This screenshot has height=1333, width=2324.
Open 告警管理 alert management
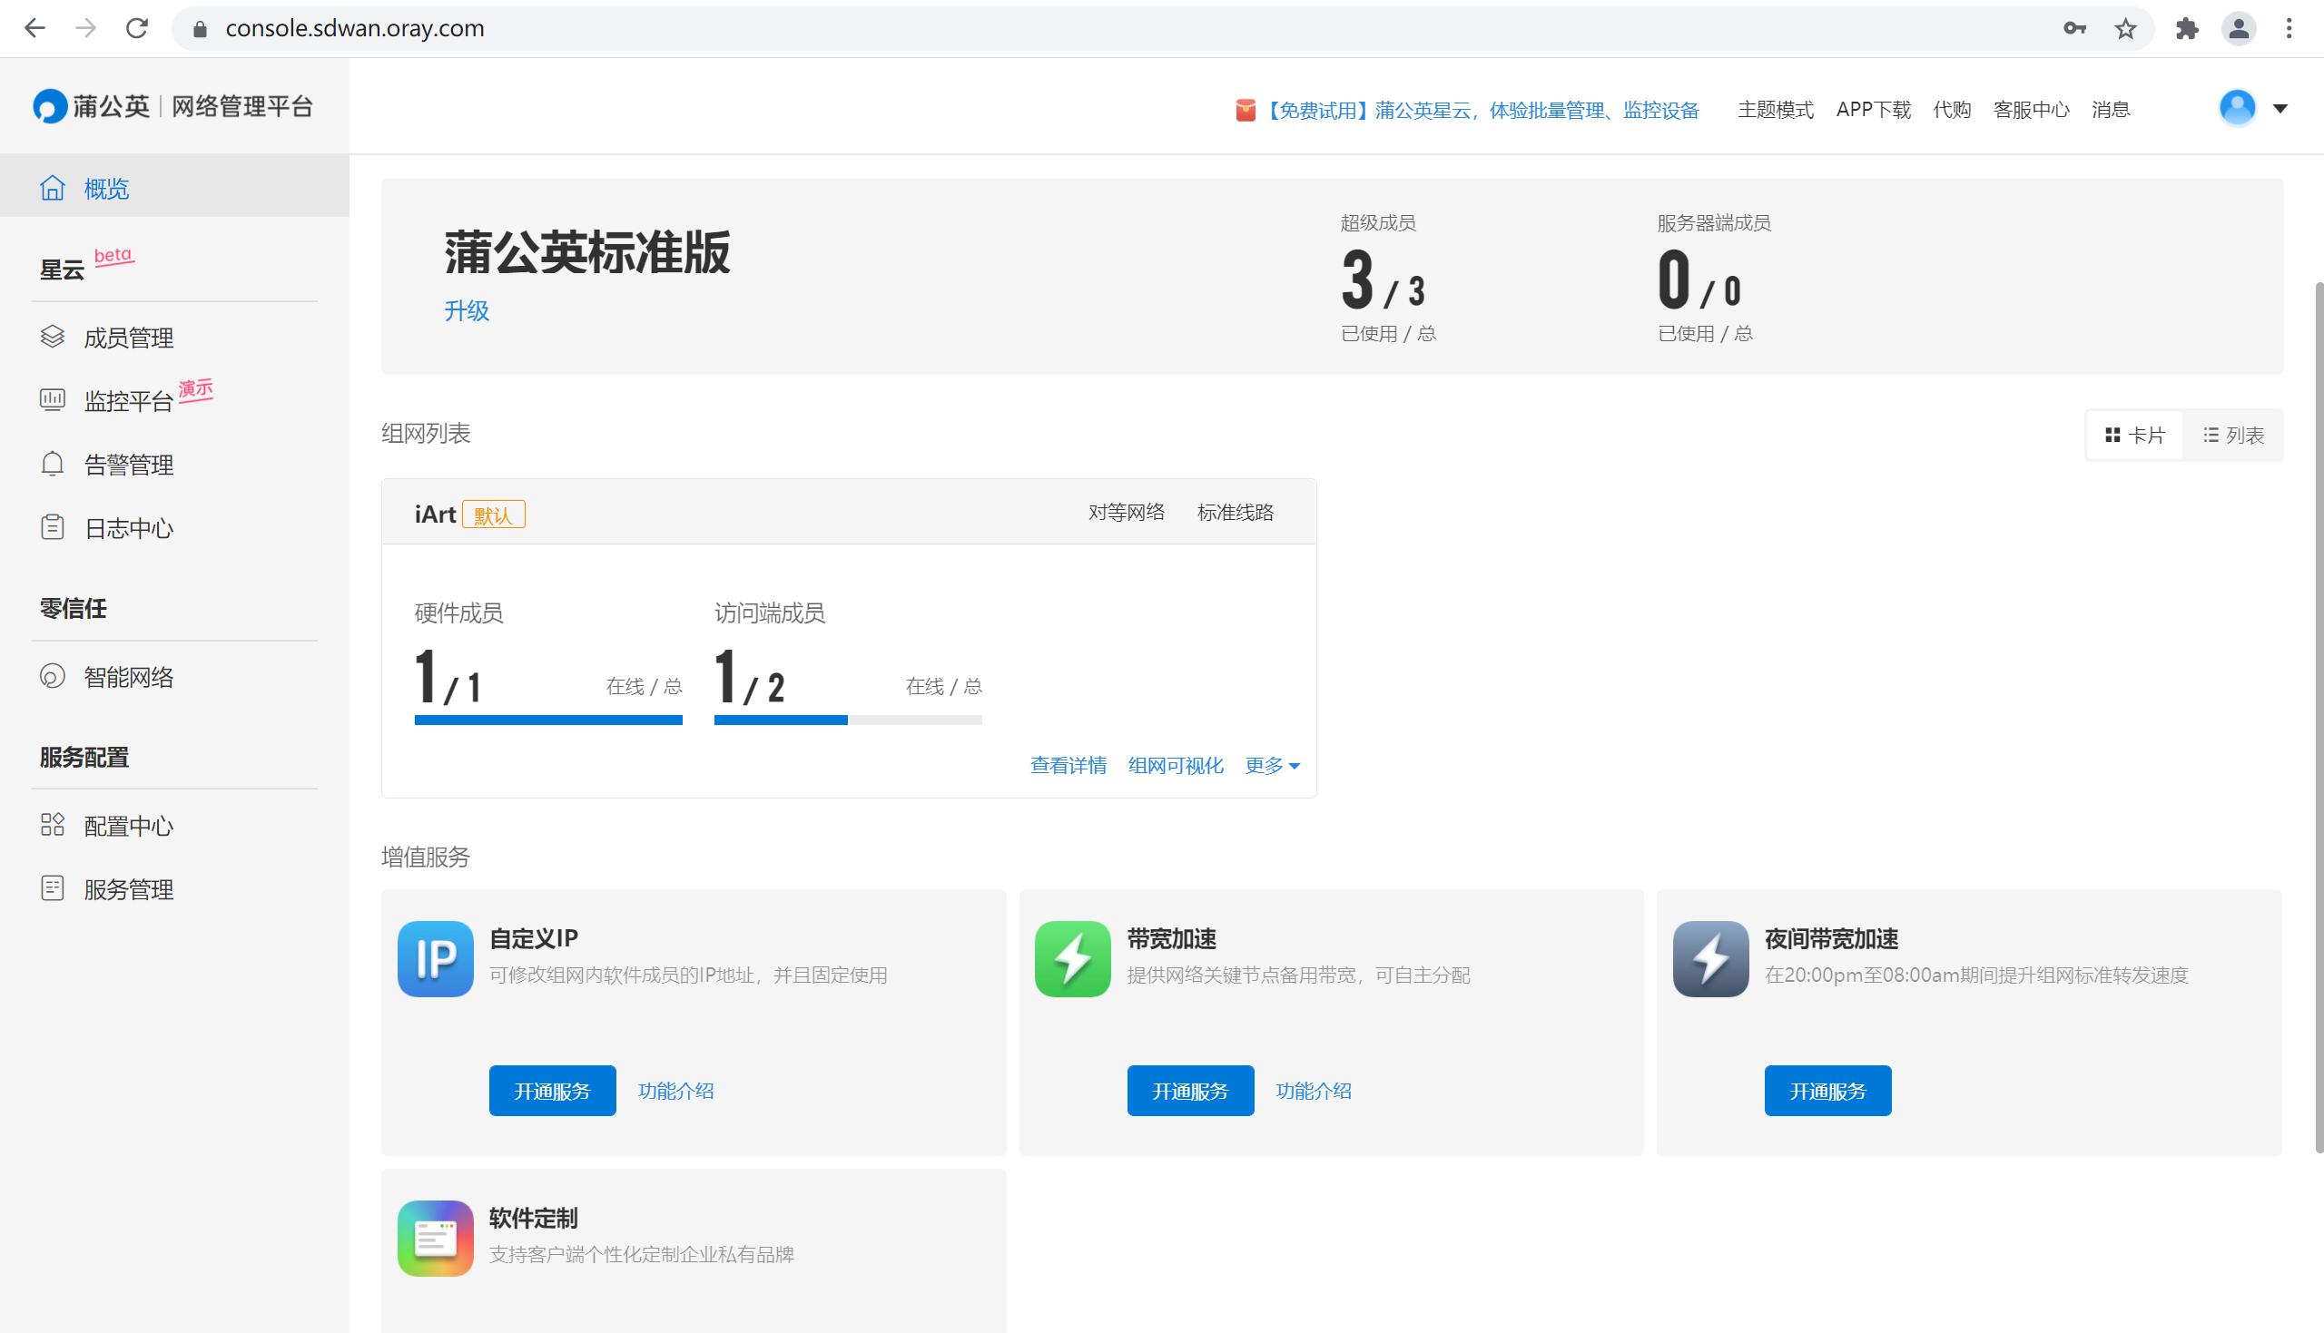pyautogui.click(x=127, y=465)
